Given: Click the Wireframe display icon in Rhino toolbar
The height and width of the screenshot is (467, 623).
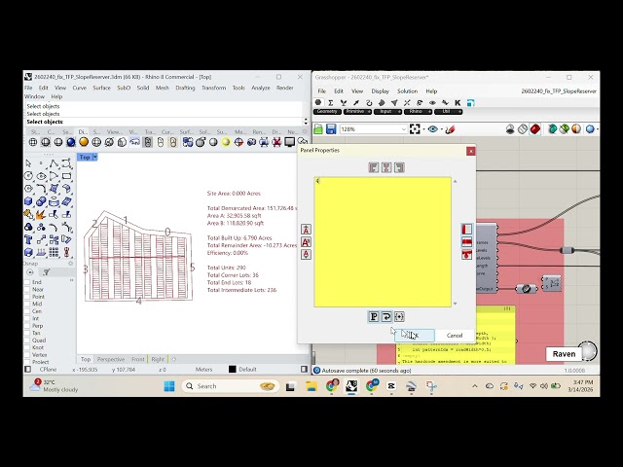Looking at the screenshot, I should coord(33,142).
